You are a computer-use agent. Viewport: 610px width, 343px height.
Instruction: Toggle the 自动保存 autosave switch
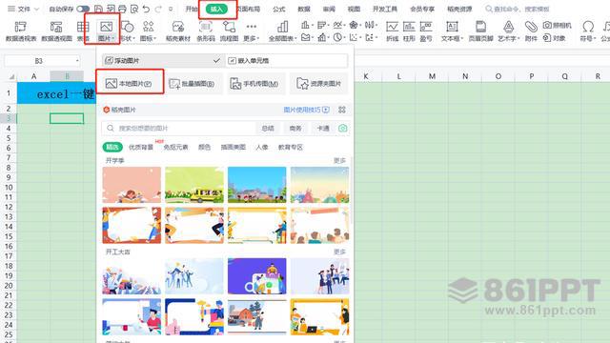click(x=83, y=9)
